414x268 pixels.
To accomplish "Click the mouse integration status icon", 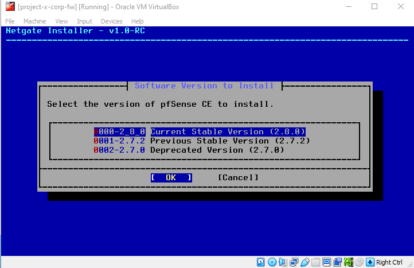I will coord(359,262).
